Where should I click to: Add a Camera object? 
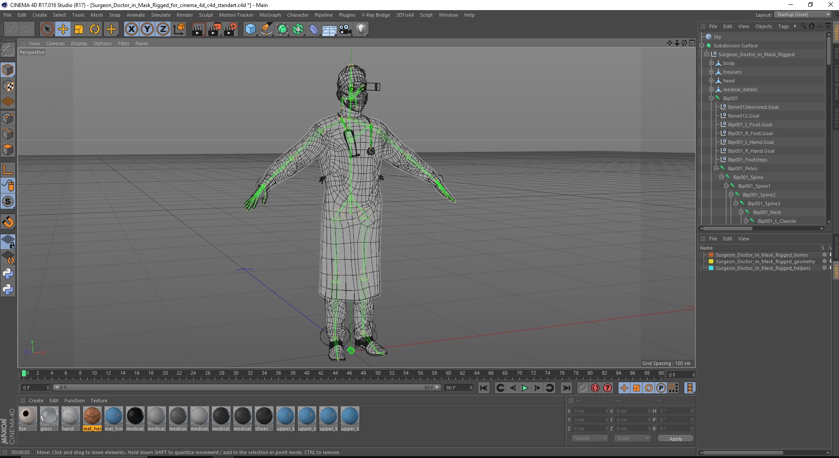pos(345,29)
